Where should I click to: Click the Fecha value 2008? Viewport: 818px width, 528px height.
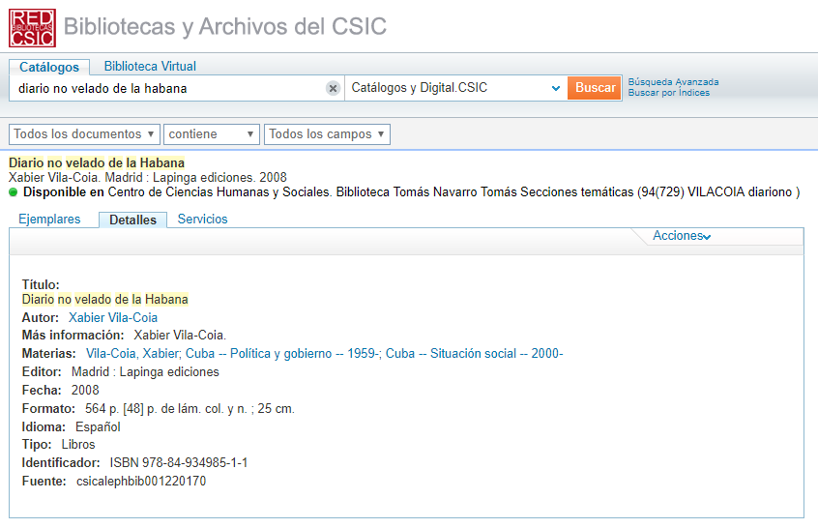[x=85, y=391]
